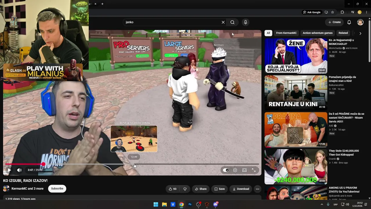Enter full screen mode
The height and width of the screenshot is (209, 371).
(254, 170)
